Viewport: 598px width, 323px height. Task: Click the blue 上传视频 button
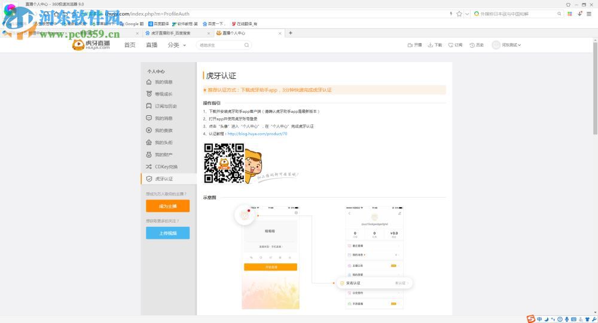167,233
